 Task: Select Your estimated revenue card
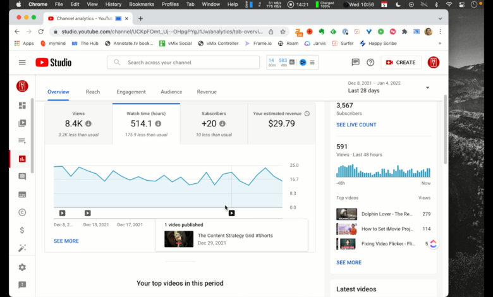pos(281,124)
